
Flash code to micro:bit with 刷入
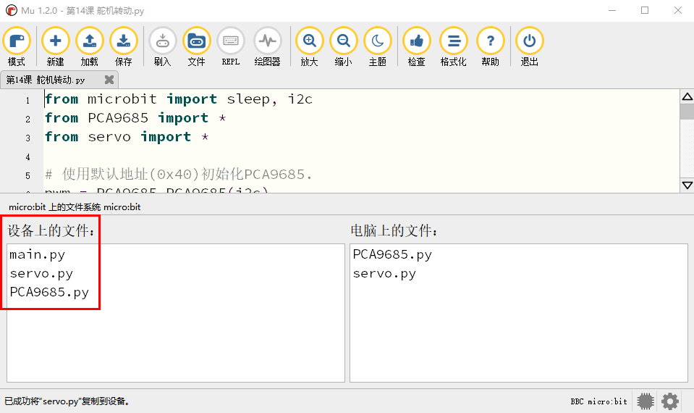coord(162,46)
